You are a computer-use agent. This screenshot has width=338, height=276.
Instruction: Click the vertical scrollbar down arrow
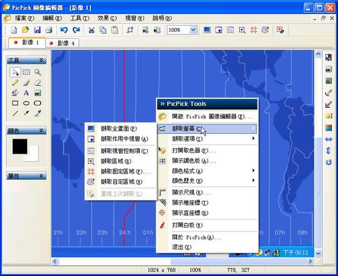pyautogui.click(x=318, y=253)
